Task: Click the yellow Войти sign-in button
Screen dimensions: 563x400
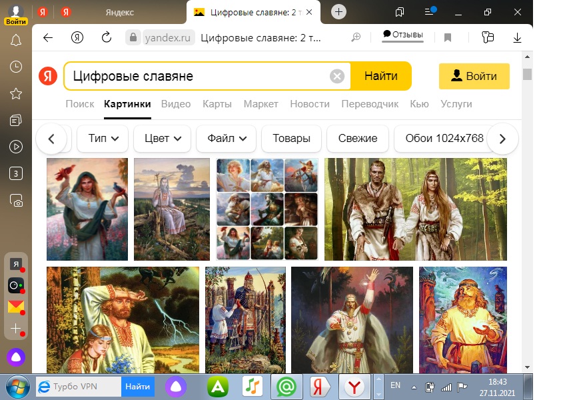Action: [474, 76]
